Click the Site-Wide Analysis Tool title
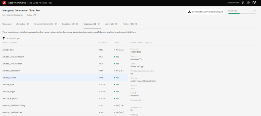261x116 pixels. [x=40, y=3]
